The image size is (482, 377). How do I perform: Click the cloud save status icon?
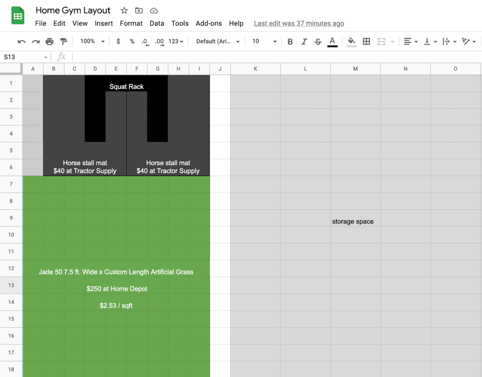click(154, 10)
